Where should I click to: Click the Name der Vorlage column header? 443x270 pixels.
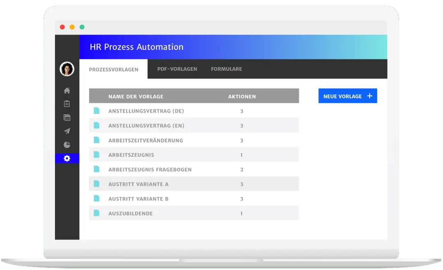click(135, 96)
